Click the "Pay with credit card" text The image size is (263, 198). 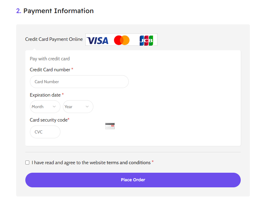coord(50,59)
